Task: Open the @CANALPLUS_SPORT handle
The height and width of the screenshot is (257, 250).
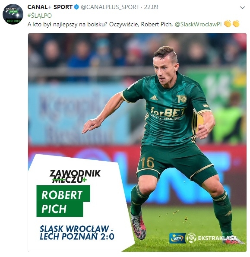Action: (x=110, y=7)
